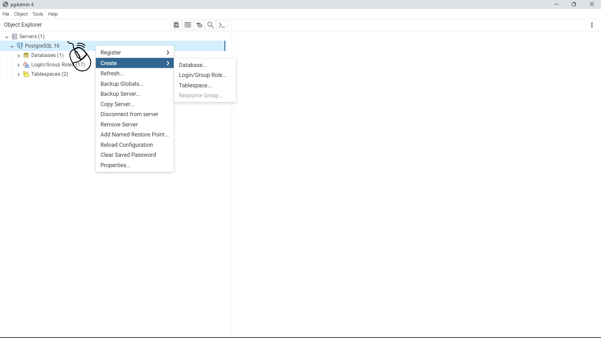Click the PostgreSQL 16 elephant icon

(20, 46)
